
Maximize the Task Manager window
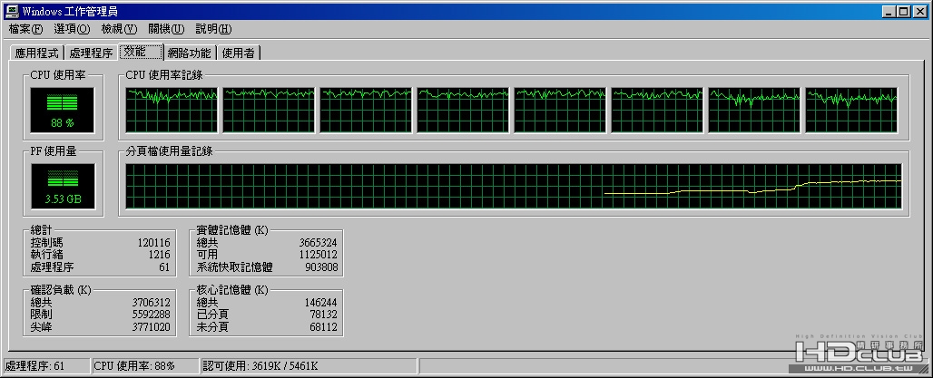tap(903, 11)
